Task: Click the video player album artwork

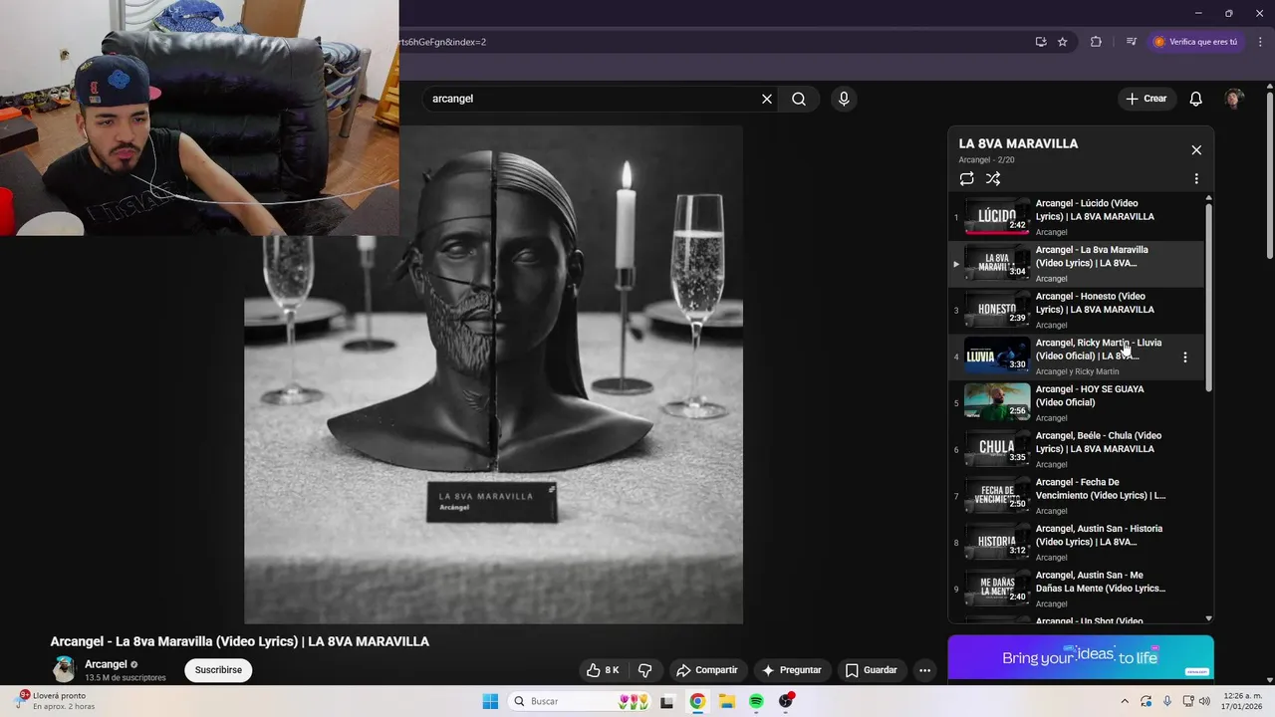Action: (493, 374)
